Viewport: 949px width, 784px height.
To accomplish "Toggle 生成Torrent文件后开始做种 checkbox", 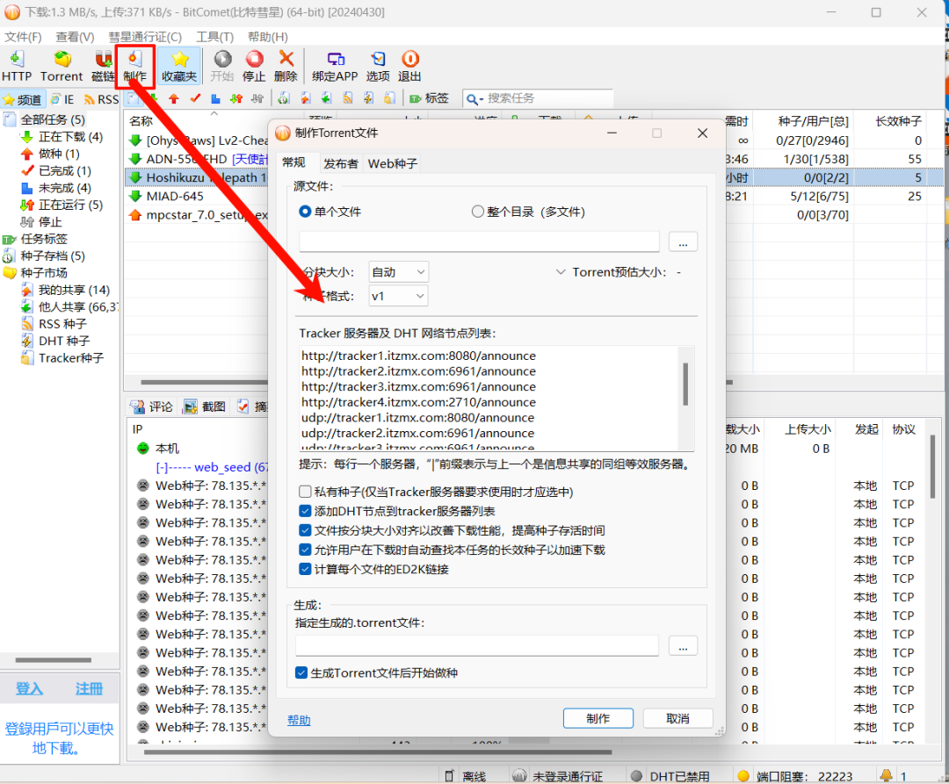I will point(301,673).
